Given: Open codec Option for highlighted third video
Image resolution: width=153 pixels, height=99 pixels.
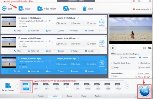Looking at the screenshot, I should 102,63.
